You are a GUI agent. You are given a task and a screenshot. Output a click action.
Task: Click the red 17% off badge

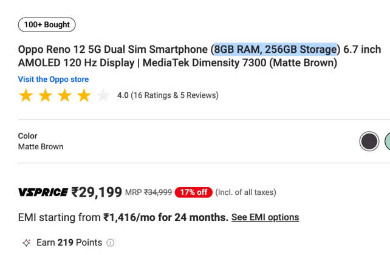(193, 192)
